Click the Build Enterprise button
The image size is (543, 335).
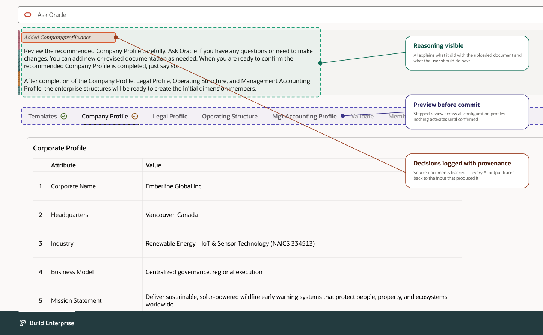(x=46, y=323)
